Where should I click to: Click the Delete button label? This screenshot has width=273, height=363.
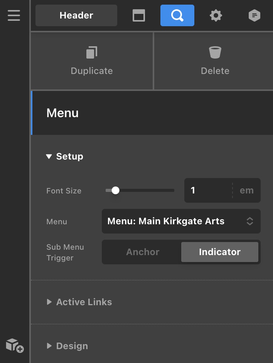coord(215,71)
